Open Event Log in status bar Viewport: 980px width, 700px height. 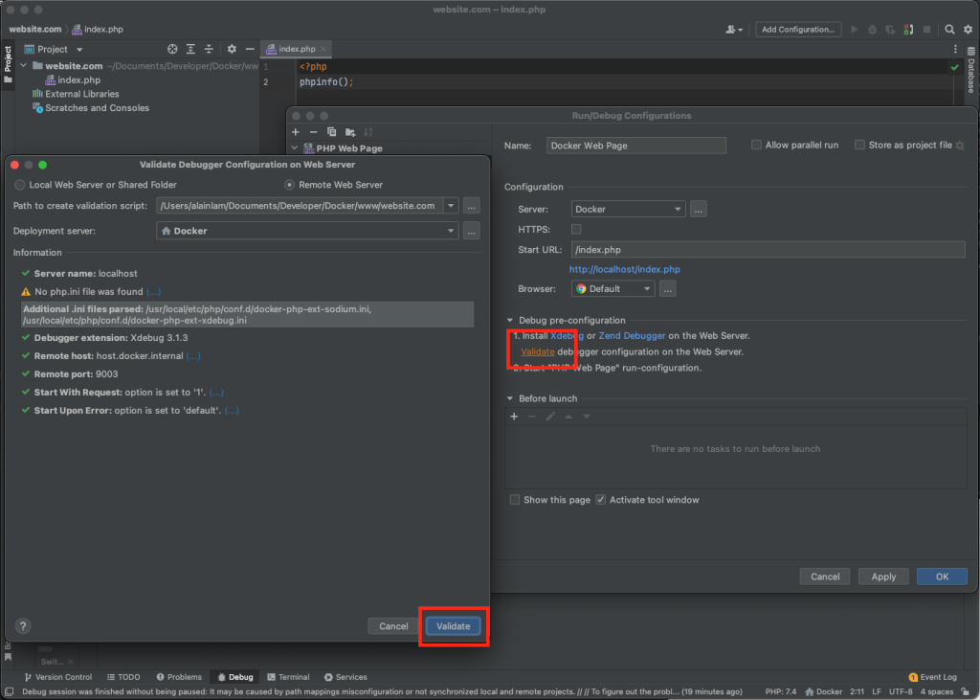click(x=932, y=677)
